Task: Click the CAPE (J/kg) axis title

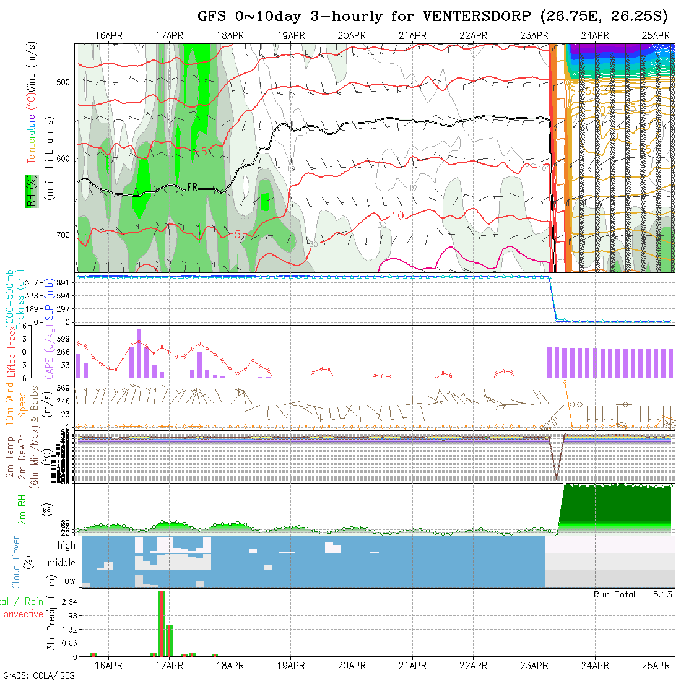Action: (50, 352)
